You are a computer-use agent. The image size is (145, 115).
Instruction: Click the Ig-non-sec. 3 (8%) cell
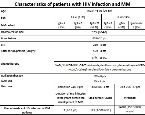136,25
